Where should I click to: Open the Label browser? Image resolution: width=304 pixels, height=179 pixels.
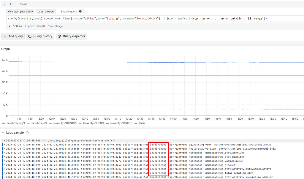point(46,11)
